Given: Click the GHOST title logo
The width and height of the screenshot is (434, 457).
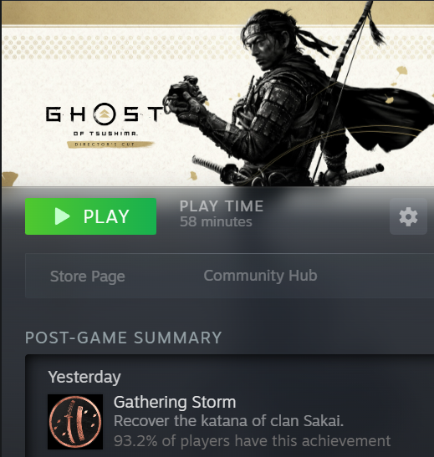Looking at the screenshot, I should [x=104, y=114].
